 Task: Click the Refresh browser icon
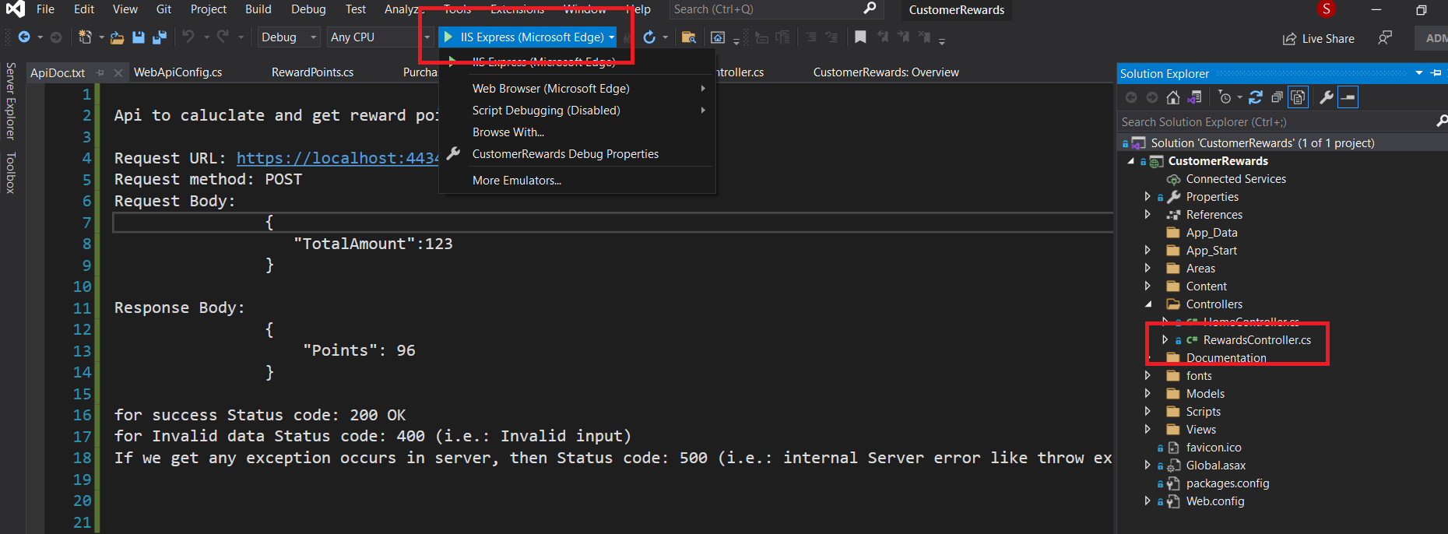(x=649, y=37)
